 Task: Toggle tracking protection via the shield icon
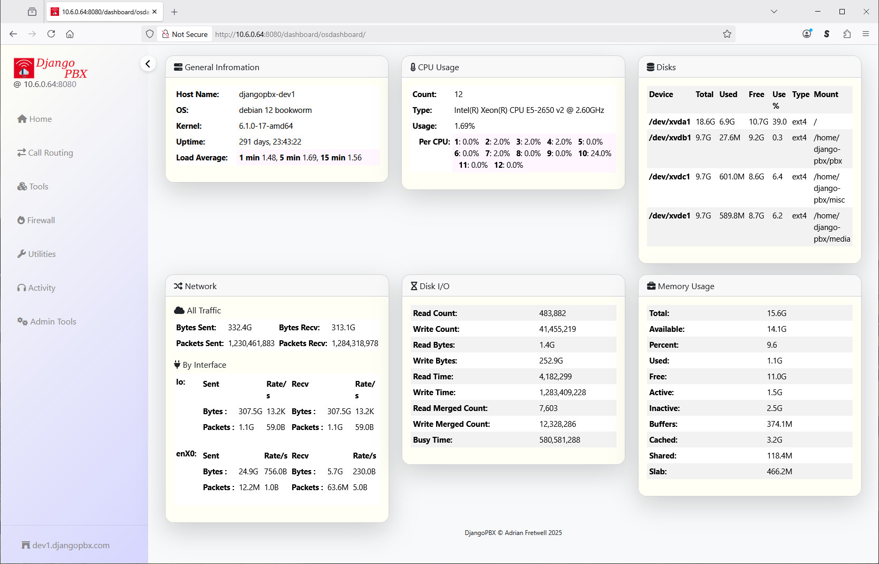point(150,34)
